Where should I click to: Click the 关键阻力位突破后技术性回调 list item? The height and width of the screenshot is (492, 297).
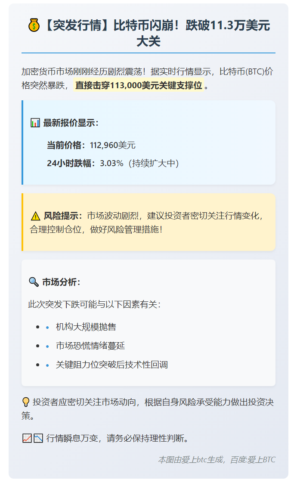pos(112,365)
